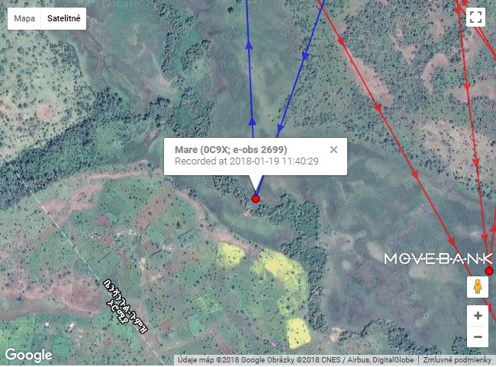Click the recorded timestamp text in popup
The width and height of the screenshot is (496, 367).
point(246,161)
